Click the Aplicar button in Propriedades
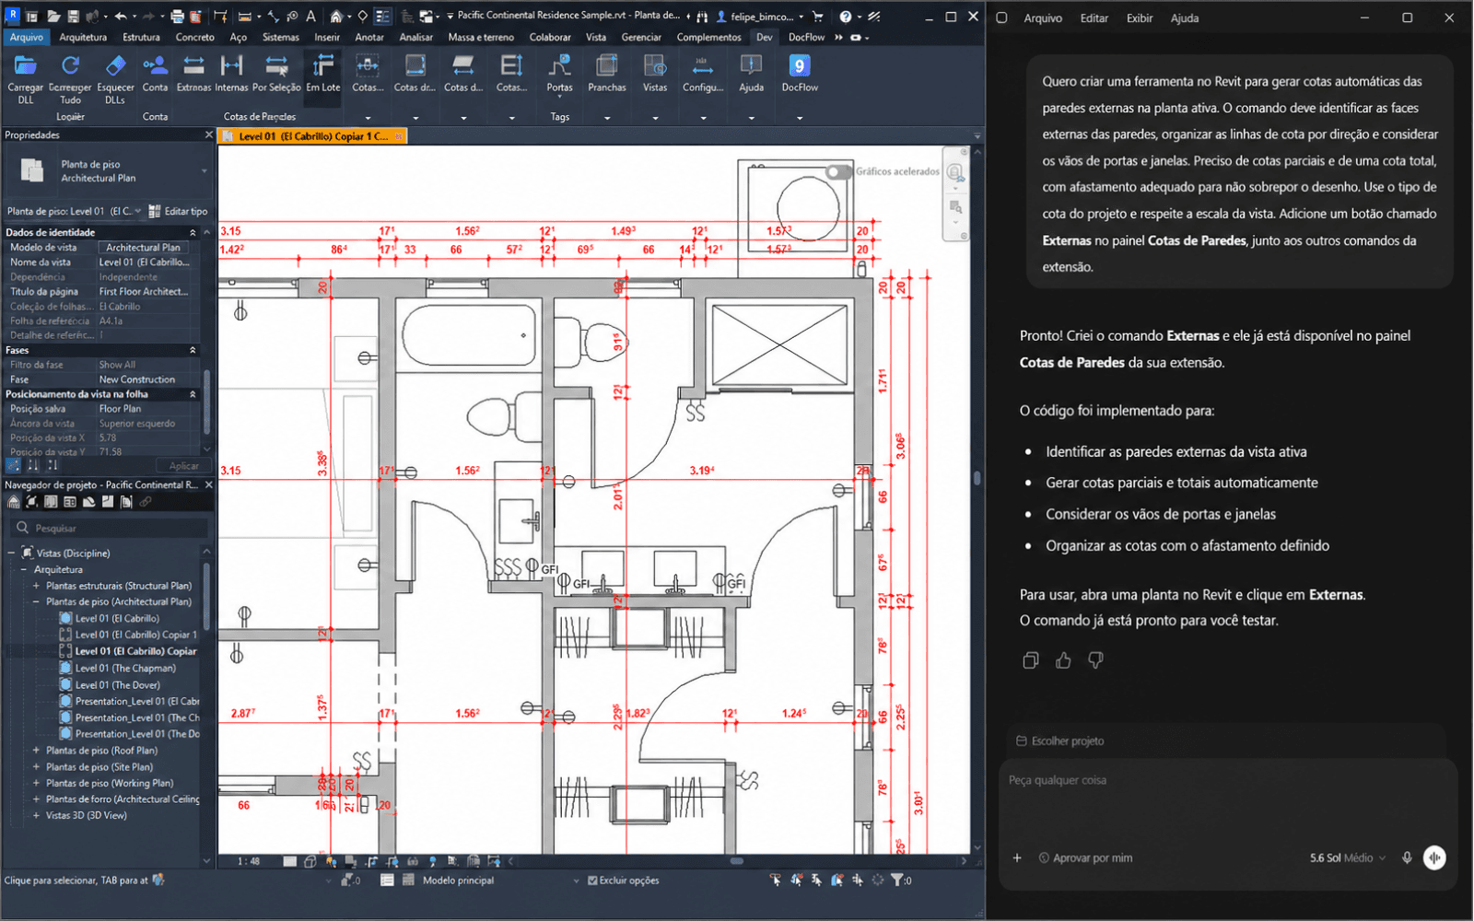 [183, 466]
